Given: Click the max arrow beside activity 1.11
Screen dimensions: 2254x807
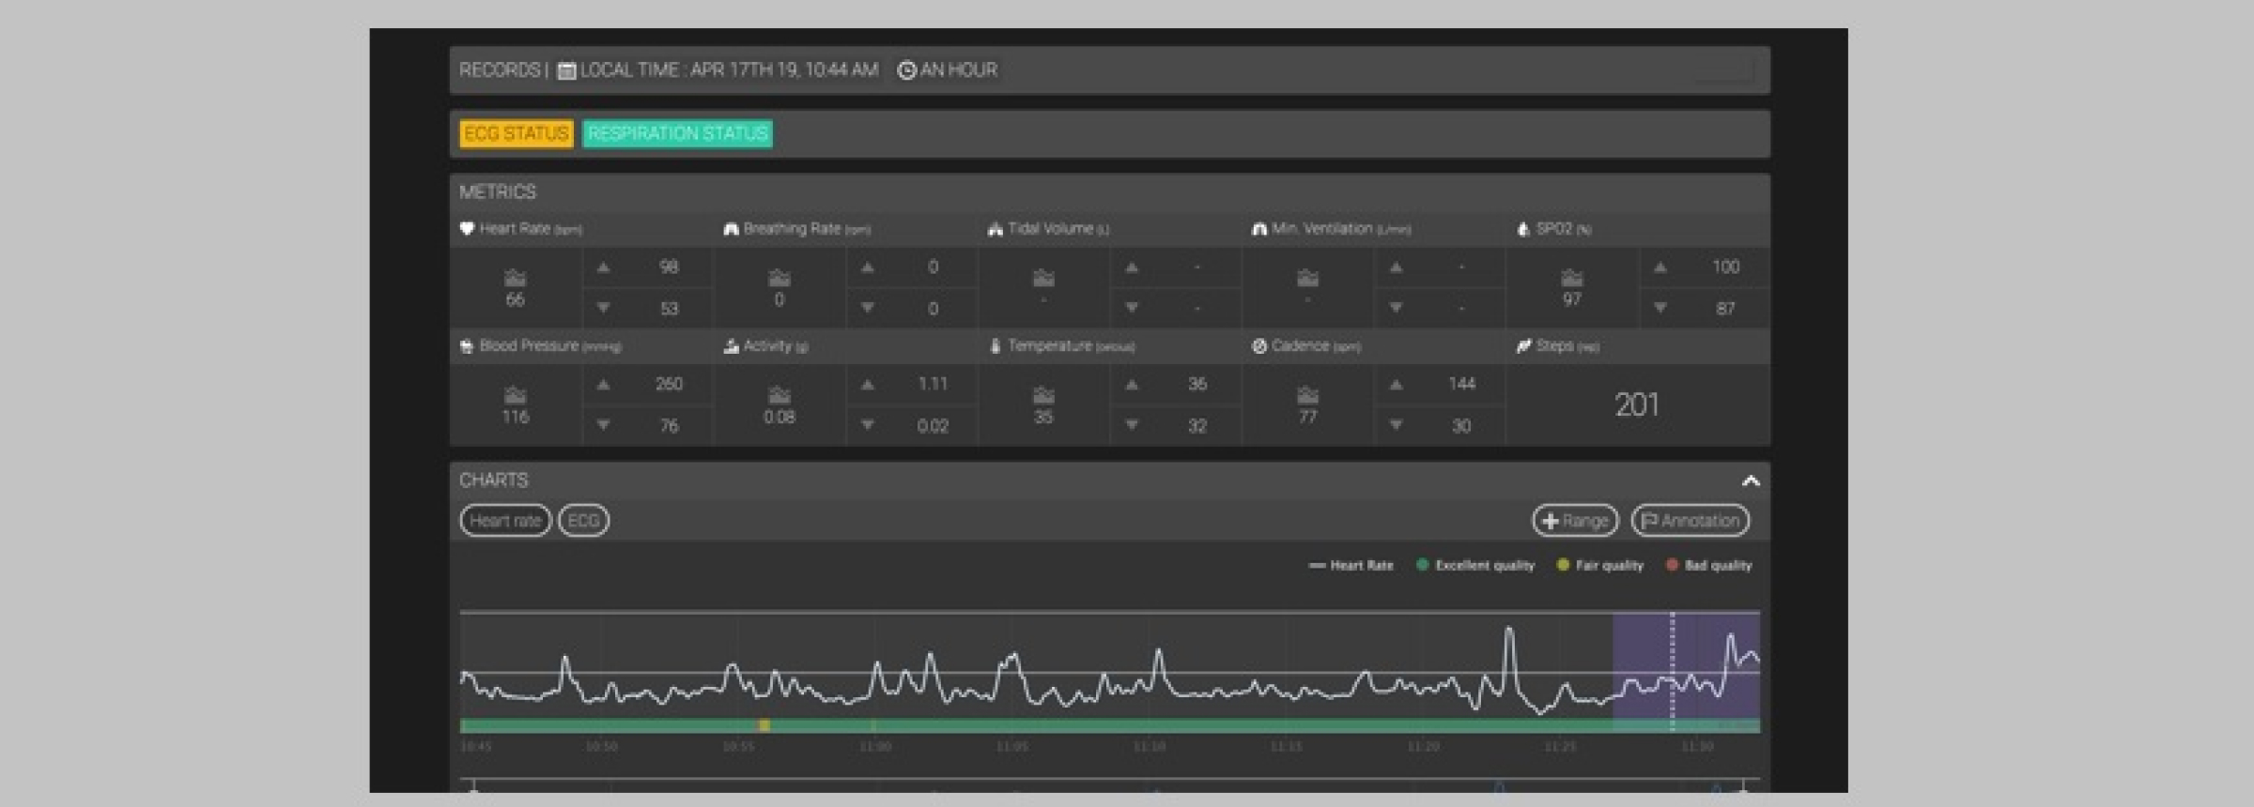Looking at the screenshot, I should click(x=868, y=385).
